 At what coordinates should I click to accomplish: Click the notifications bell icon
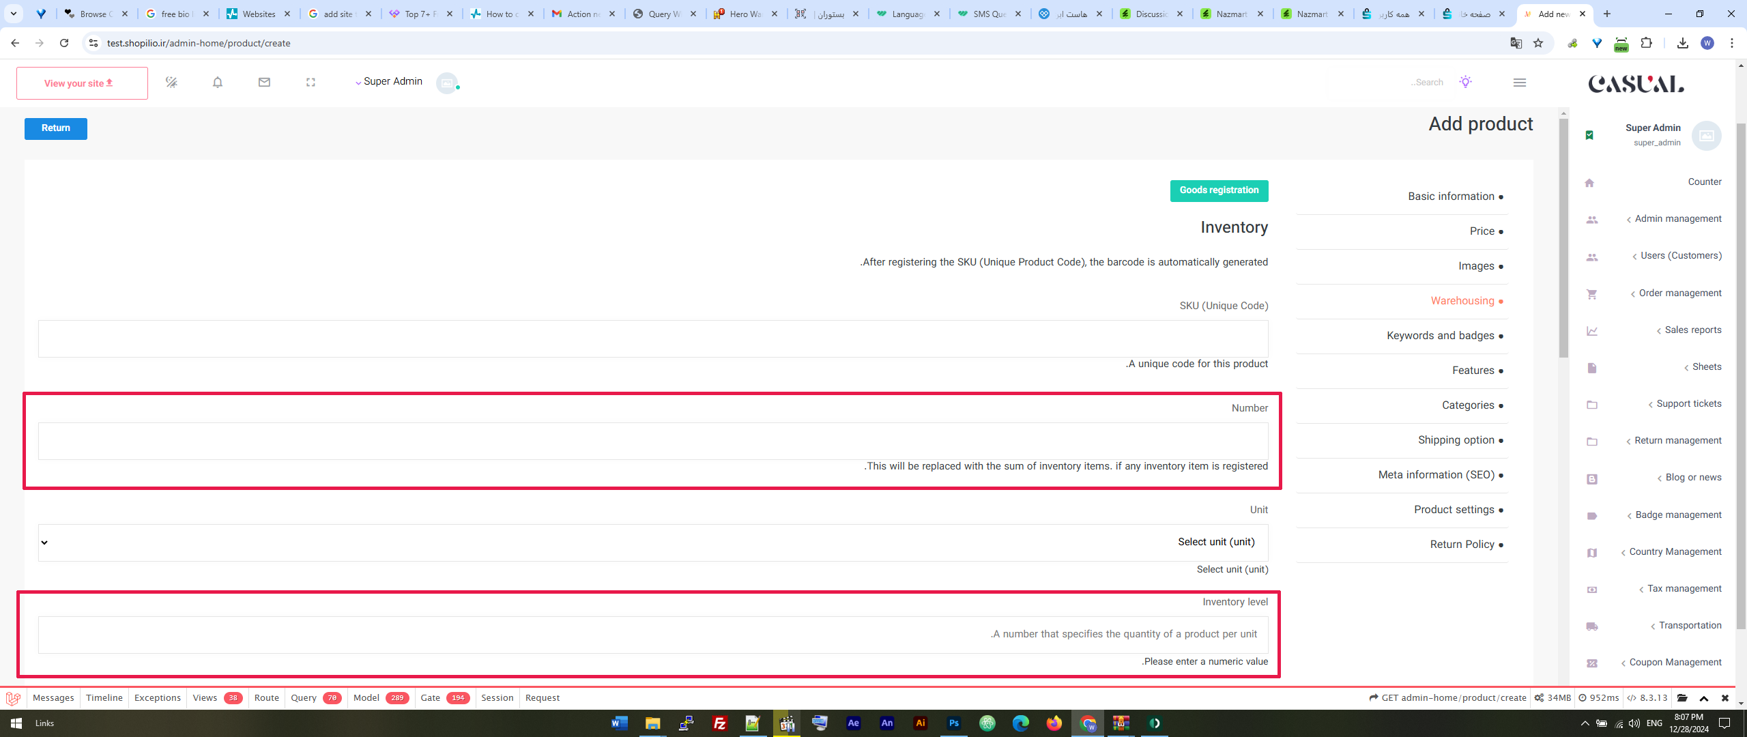click(217, 83)
